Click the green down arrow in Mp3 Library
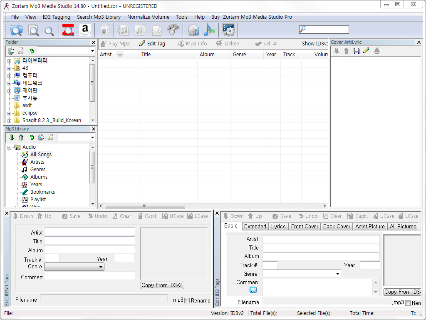 coord(11,137)
